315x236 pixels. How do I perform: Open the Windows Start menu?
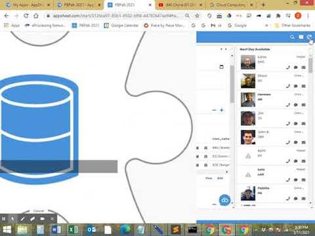tap(7, 230)
